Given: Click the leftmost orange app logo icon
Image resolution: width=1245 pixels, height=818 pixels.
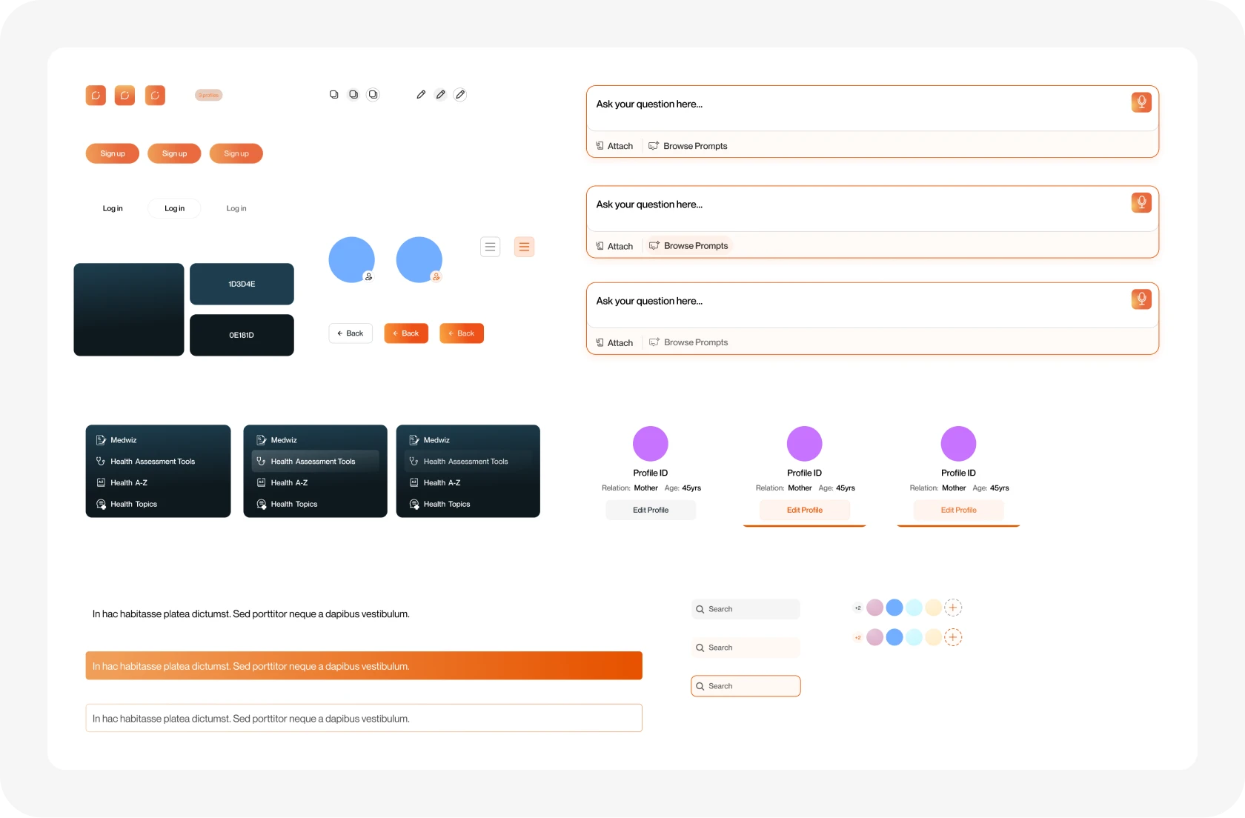Looking at the screenshot, I should 96,96.
